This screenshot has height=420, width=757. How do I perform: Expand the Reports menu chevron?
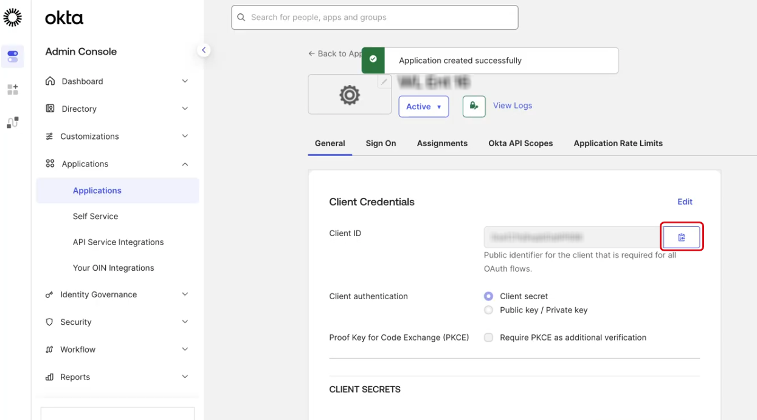(185, 377)
